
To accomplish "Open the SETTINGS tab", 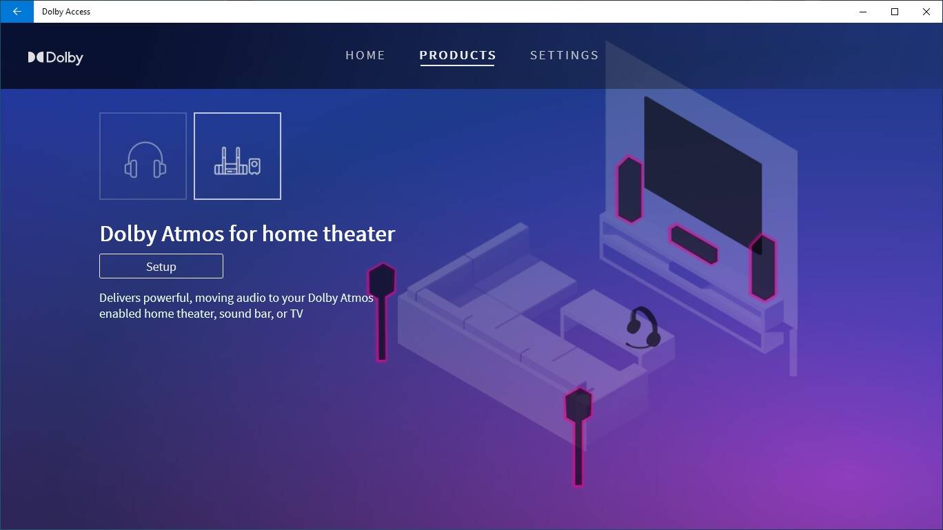I will click(x=564, y=55).
